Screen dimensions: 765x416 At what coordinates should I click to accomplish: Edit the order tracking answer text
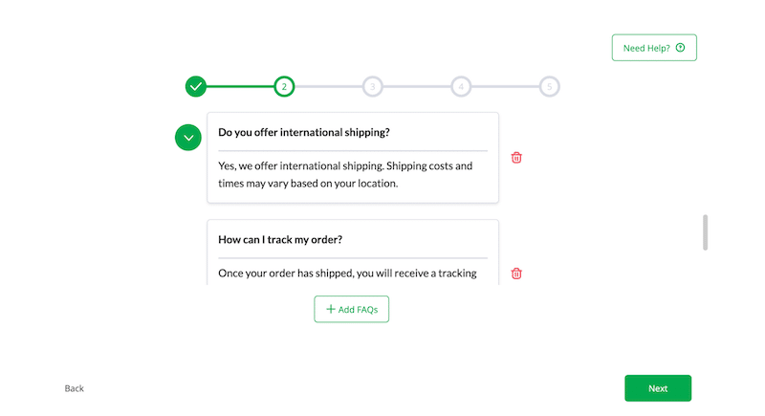(347, 274)
